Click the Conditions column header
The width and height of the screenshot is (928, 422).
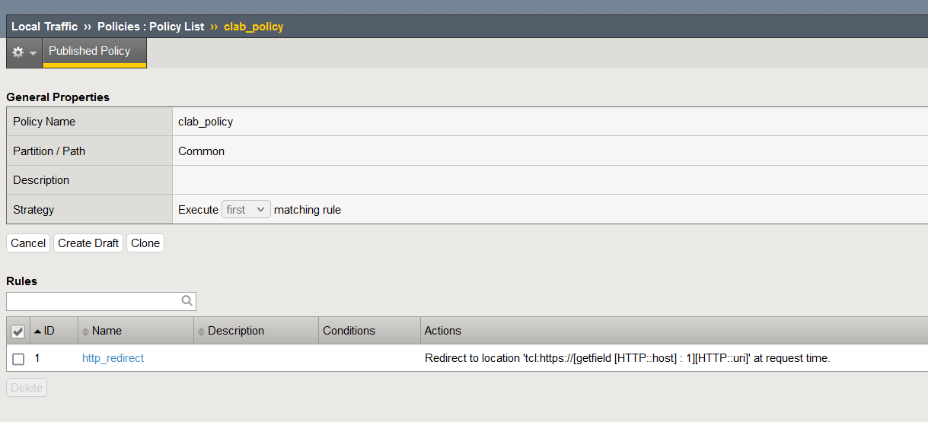pos(369,331)
